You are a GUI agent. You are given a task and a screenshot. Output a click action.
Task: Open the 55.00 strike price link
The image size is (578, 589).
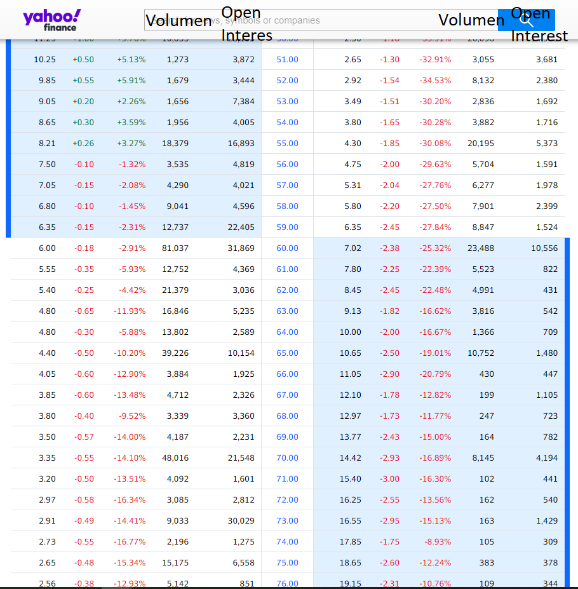pos(287,143)
